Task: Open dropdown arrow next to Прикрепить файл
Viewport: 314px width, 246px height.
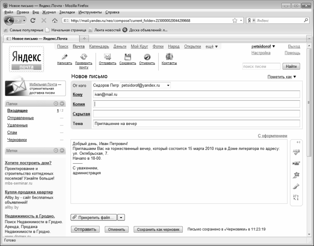Action: (x=121, y=217)
